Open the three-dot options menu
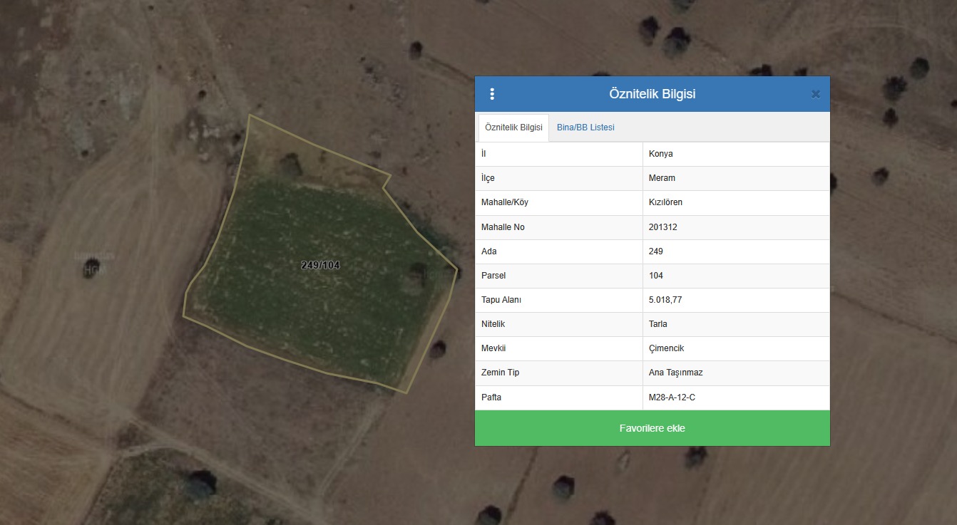957x525 pixels. pyautogui.click(x=492, y=94)
